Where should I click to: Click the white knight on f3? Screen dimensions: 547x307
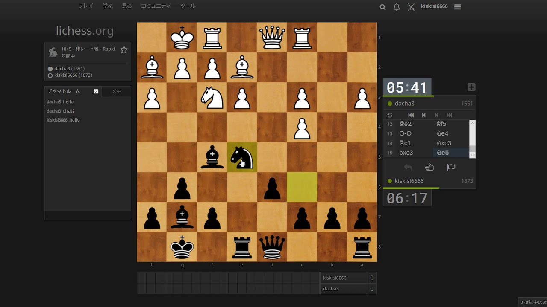(x=212, y=97)
